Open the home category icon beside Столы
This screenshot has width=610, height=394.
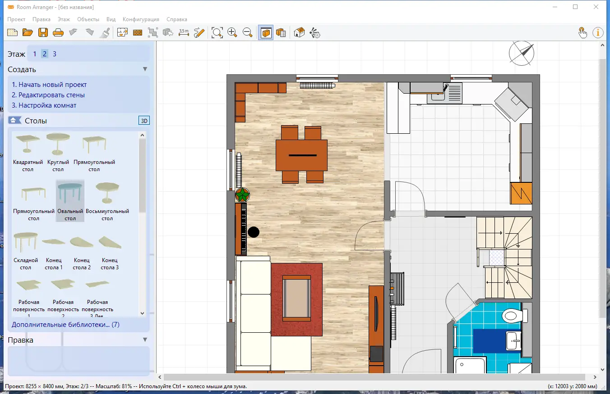[x=14, y=120]
